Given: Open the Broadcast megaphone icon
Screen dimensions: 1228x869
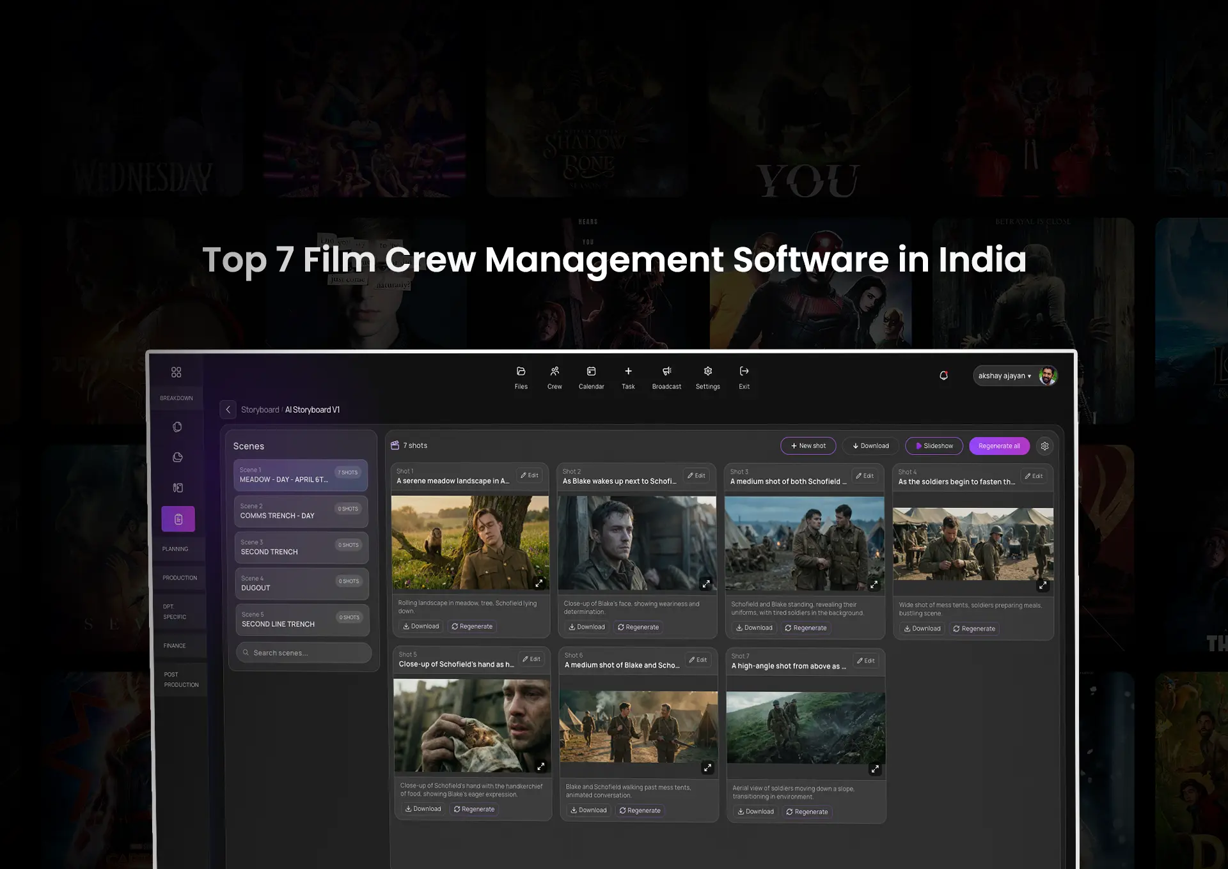Looking at the screenshot, I should (666, 371).
